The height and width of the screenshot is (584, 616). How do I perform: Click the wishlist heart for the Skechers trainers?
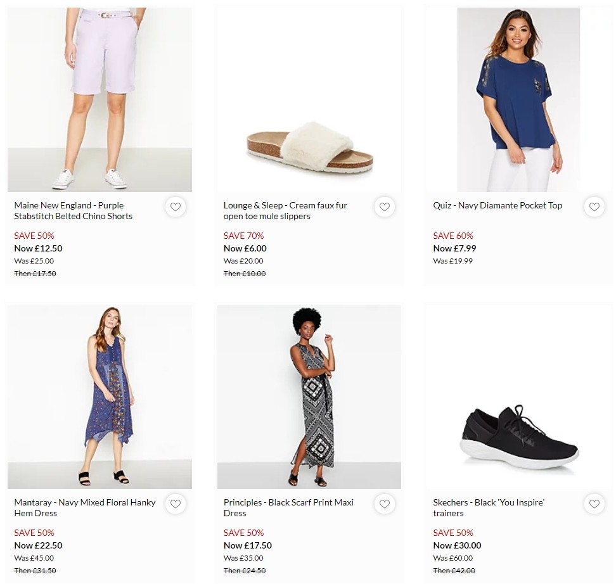click(594, 504)
